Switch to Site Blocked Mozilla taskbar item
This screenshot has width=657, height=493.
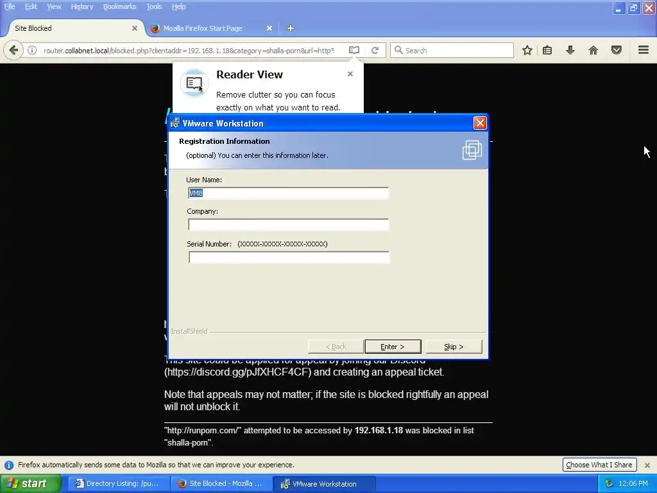click(222, 484)
